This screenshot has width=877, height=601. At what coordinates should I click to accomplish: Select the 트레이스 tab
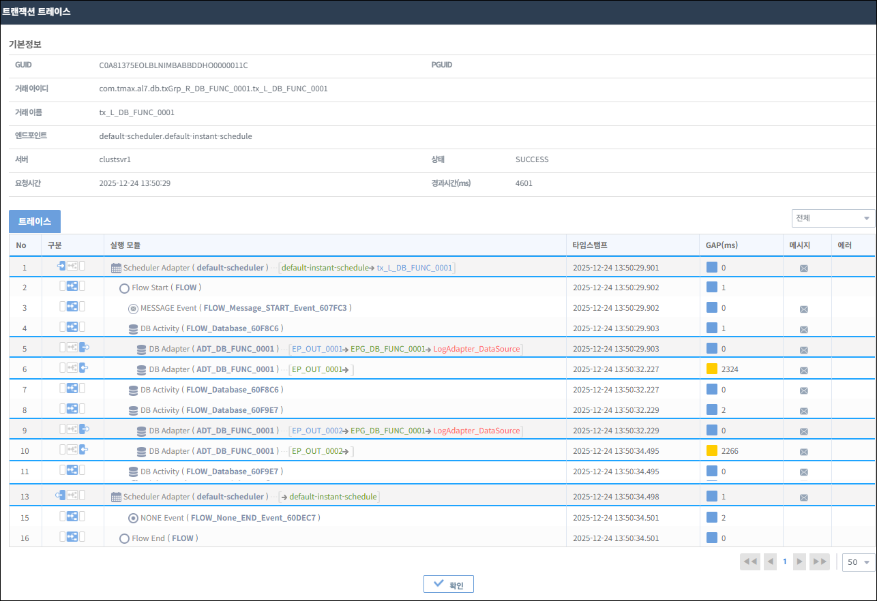coord(35,221)
